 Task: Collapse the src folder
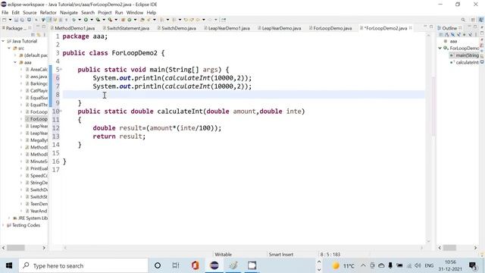(x=9, y=48)
